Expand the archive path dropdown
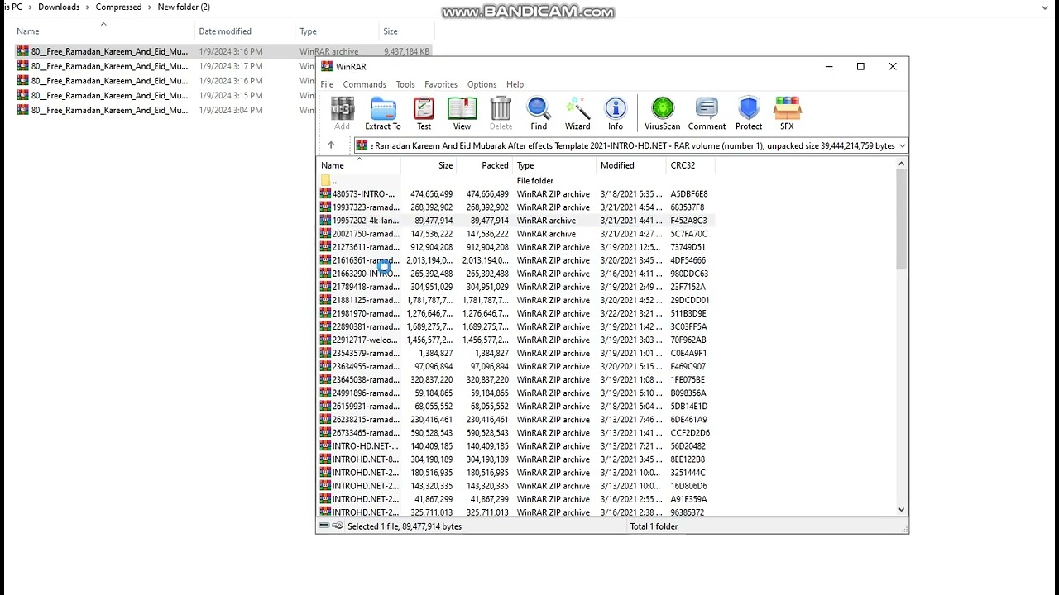The image size is (1059, 595). tap(902, 146)
